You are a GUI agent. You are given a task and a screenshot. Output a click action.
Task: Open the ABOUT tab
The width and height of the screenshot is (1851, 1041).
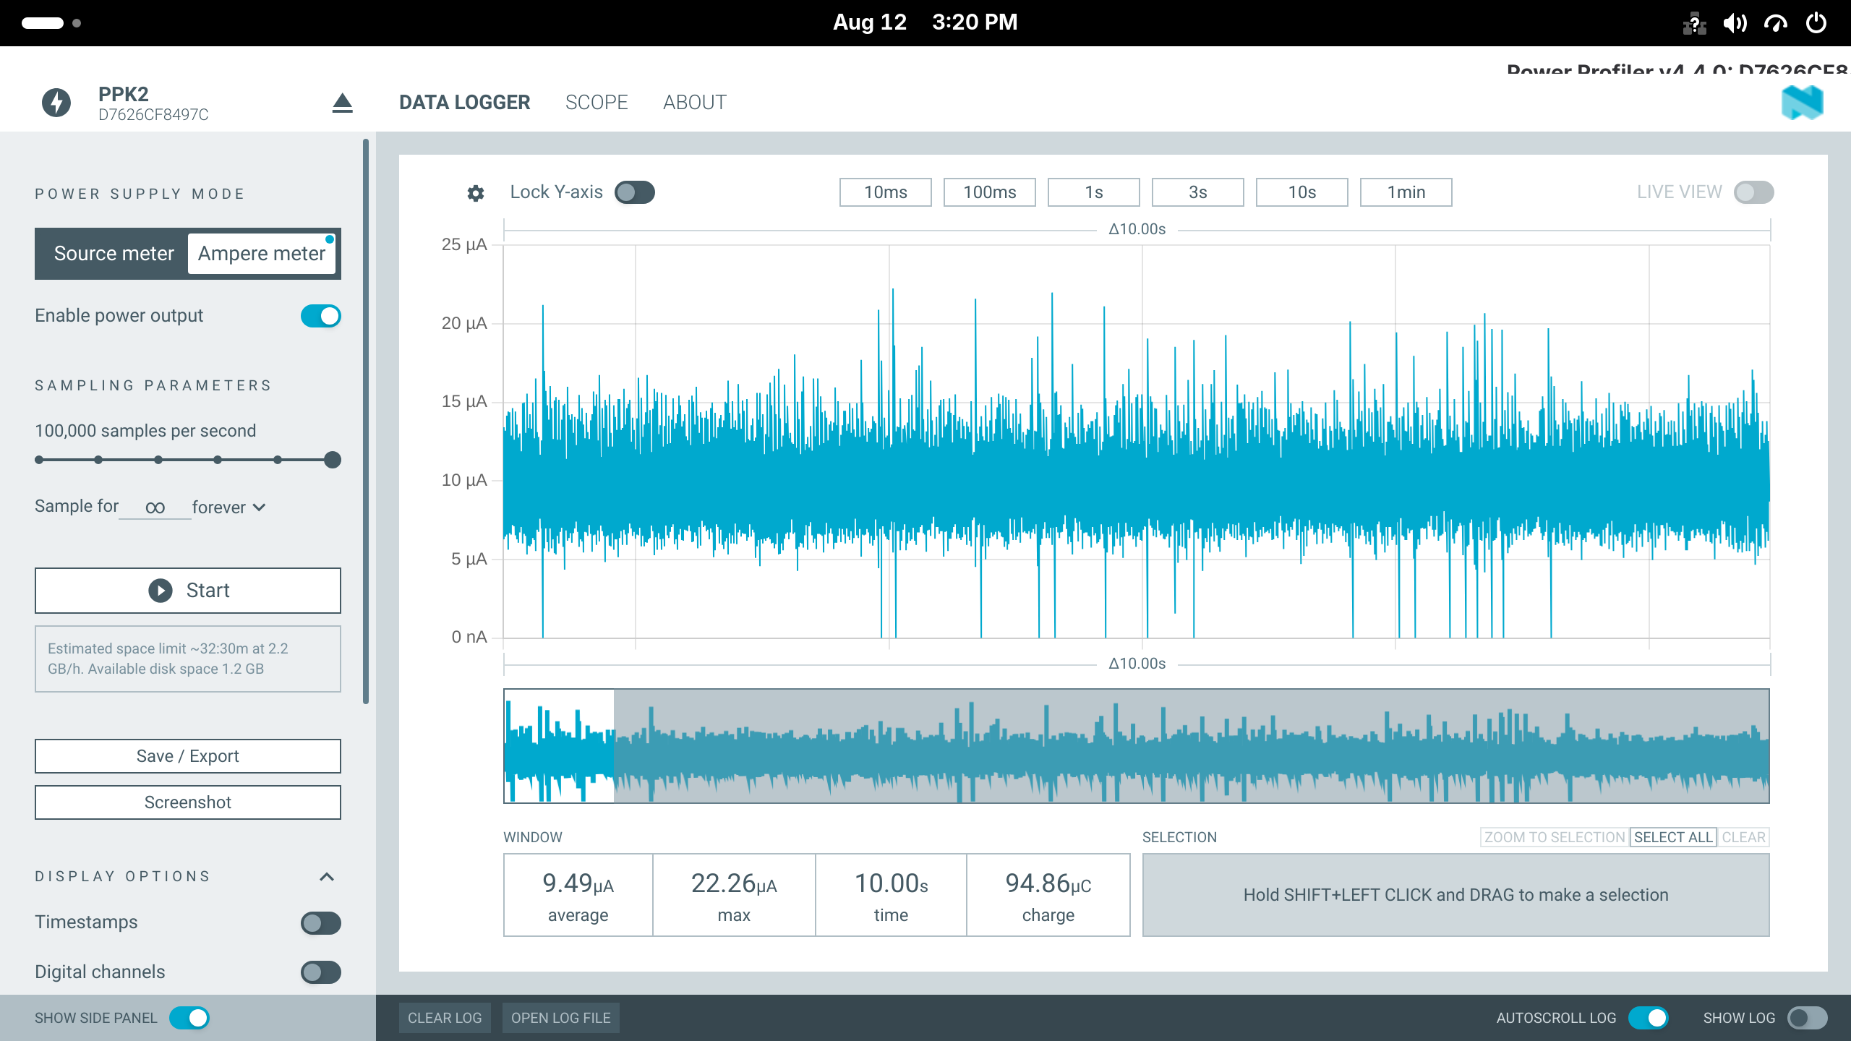point(695,103)
